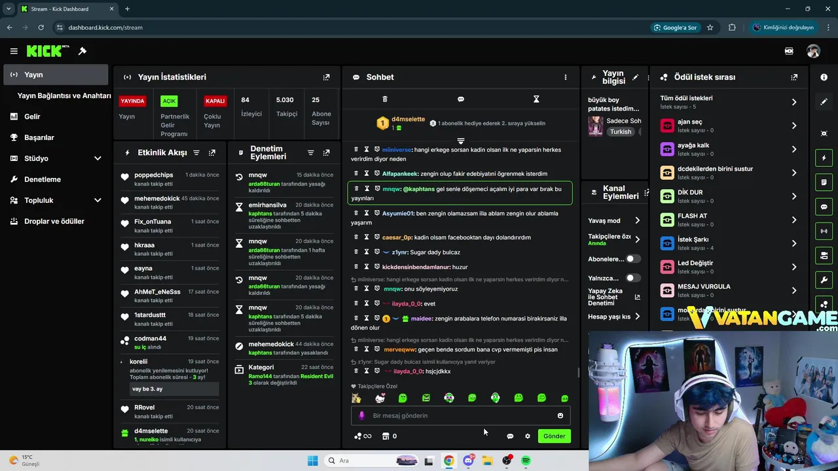Timeout user caesar_0p via hourglass icon
838x471 pixels.
point(367,237)
